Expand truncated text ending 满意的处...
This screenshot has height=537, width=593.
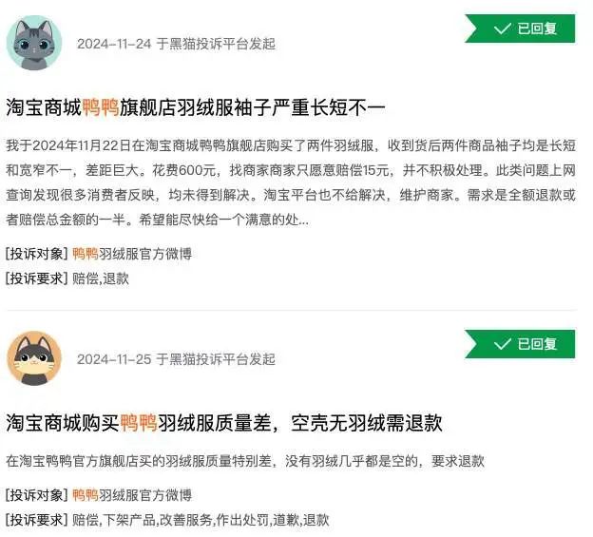click(x=304, y=221)
